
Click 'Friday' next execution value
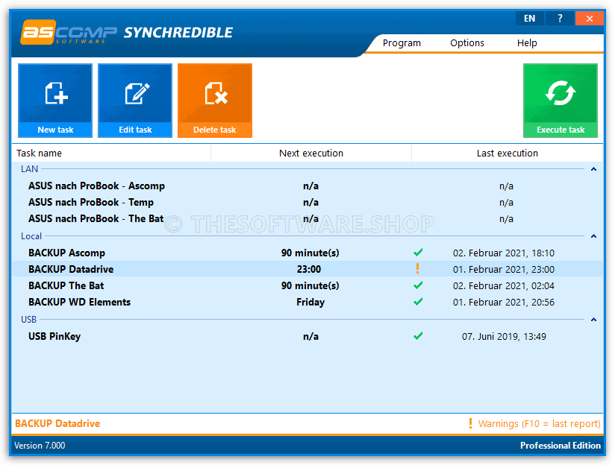click(x=310, y=303)
